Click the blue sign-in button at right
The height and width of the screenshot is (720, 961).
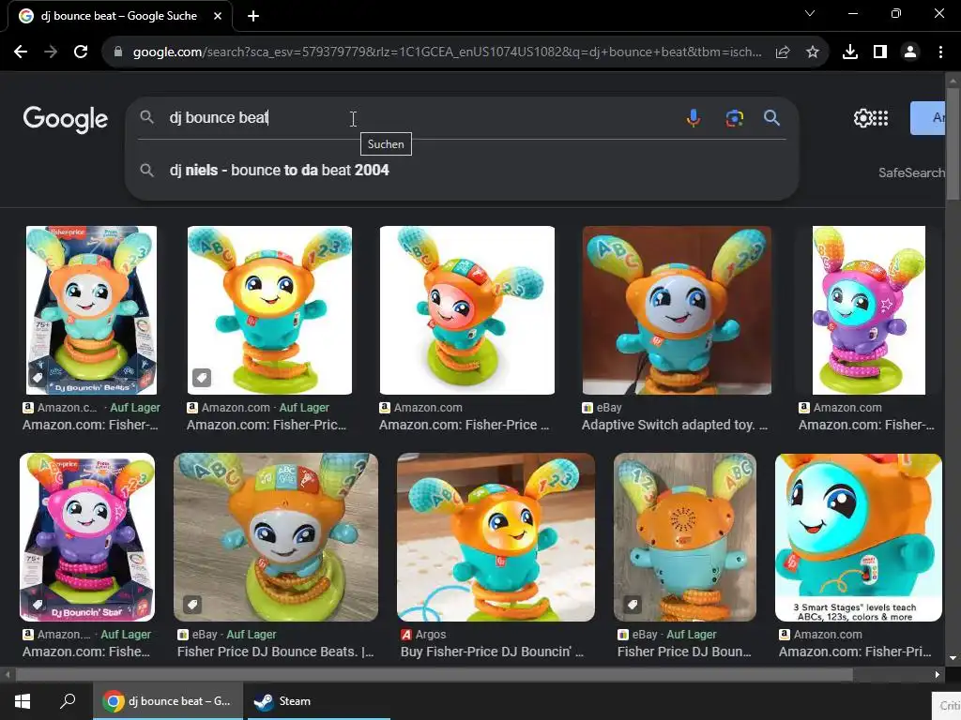[x=928, y=117]
